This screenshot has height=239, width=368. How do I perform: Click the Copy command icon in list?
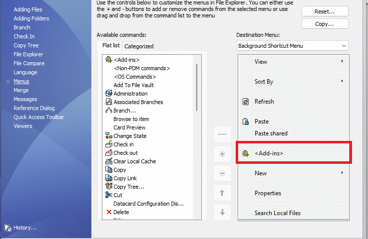[x=108, y=169]
